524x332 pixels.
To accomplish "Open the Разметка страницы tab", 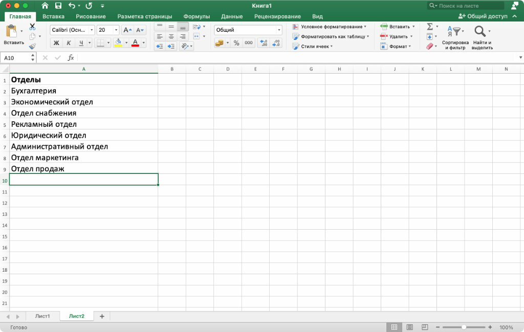I will pyautogui.click(x=145, y=16).
